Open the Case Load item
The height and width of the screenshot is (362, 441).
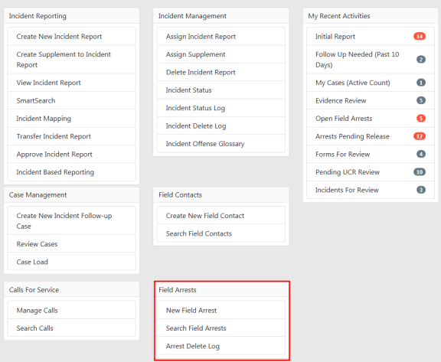[72, 262]
